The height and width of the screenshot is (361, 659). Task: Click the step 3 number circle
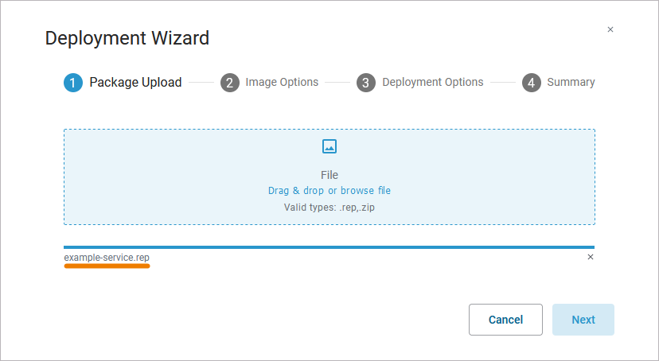(366, 83)
